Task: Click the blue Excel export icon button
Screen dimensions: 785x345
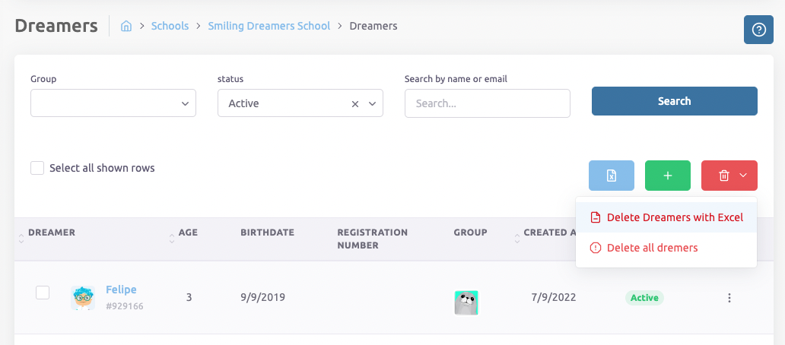Action: click(612, 176)
